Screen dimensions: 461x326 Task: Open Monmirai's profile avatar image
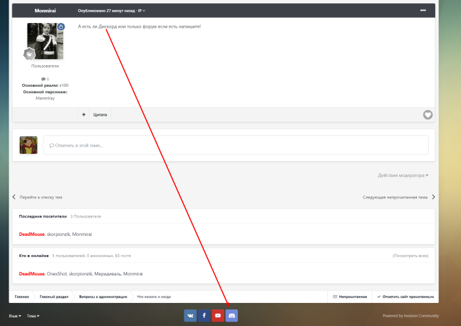(45, 41)
